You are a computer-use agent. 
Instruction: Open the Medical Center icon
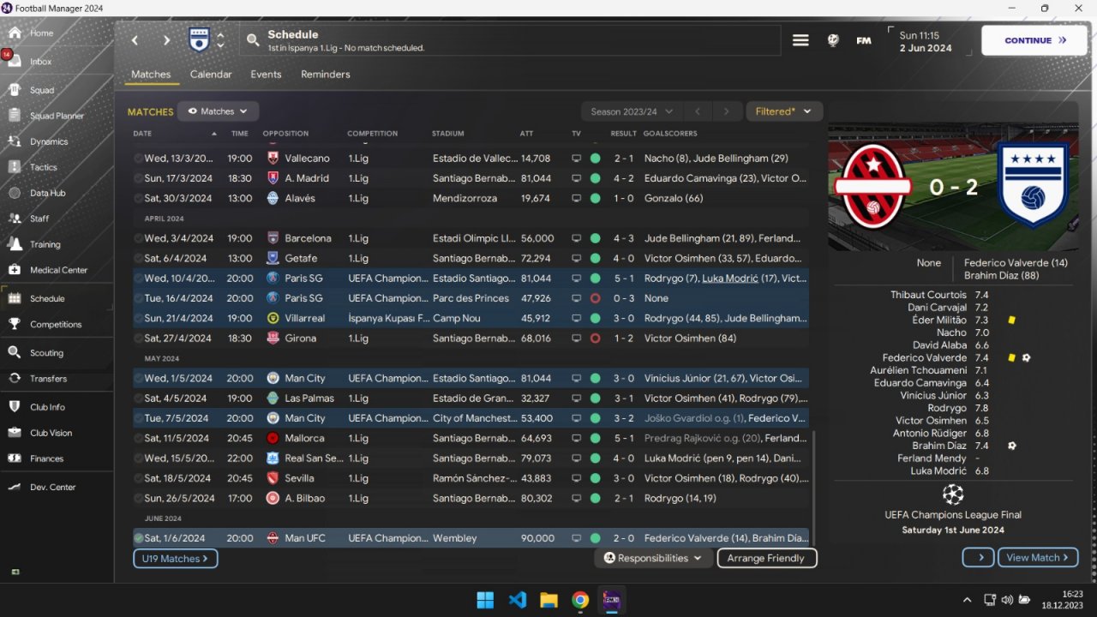pyautogui.click(x=15, y=270)
